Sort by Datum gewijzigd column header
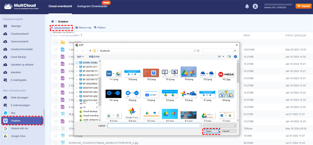Viewport: 313px width, 145px height. (x=296, y=35)
